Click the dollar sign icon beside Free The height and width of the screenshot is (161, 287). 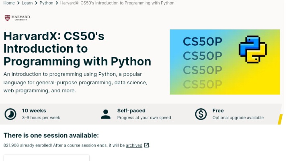[201, 114]
